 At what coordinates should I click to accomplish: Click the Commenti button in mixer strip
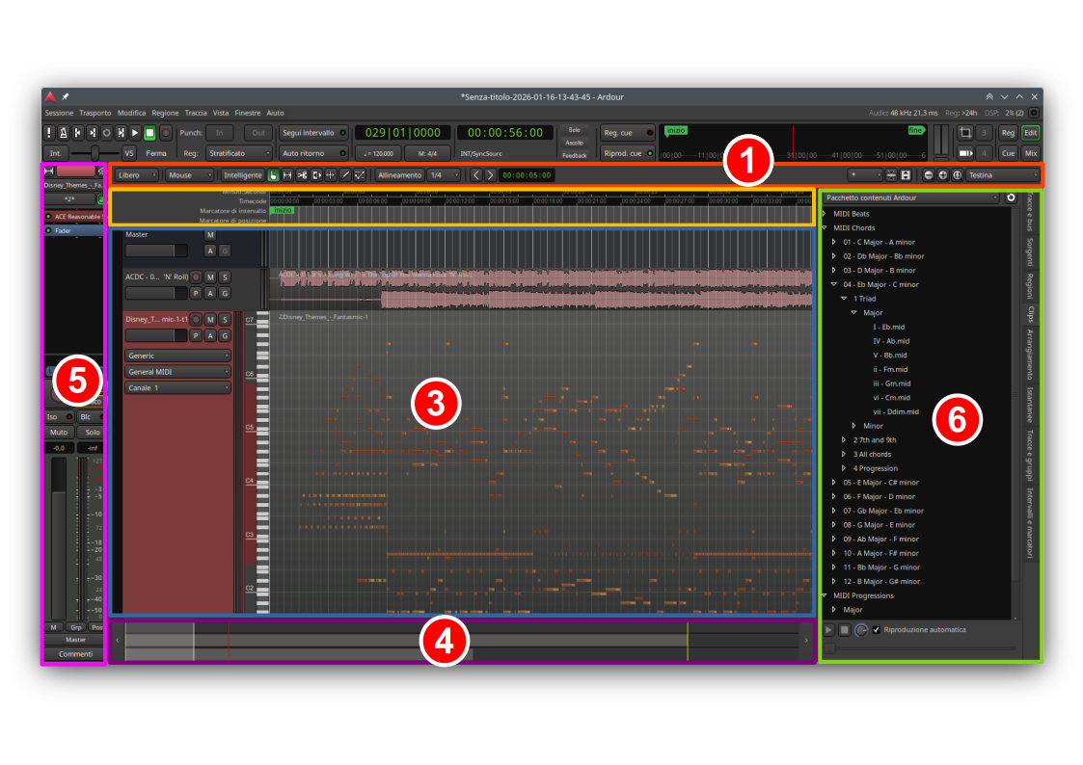coord(74,654)
